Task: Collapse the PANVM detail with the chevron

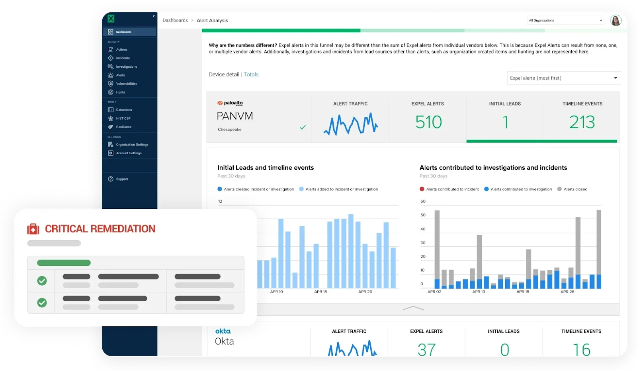Action: tap(413, 308)
